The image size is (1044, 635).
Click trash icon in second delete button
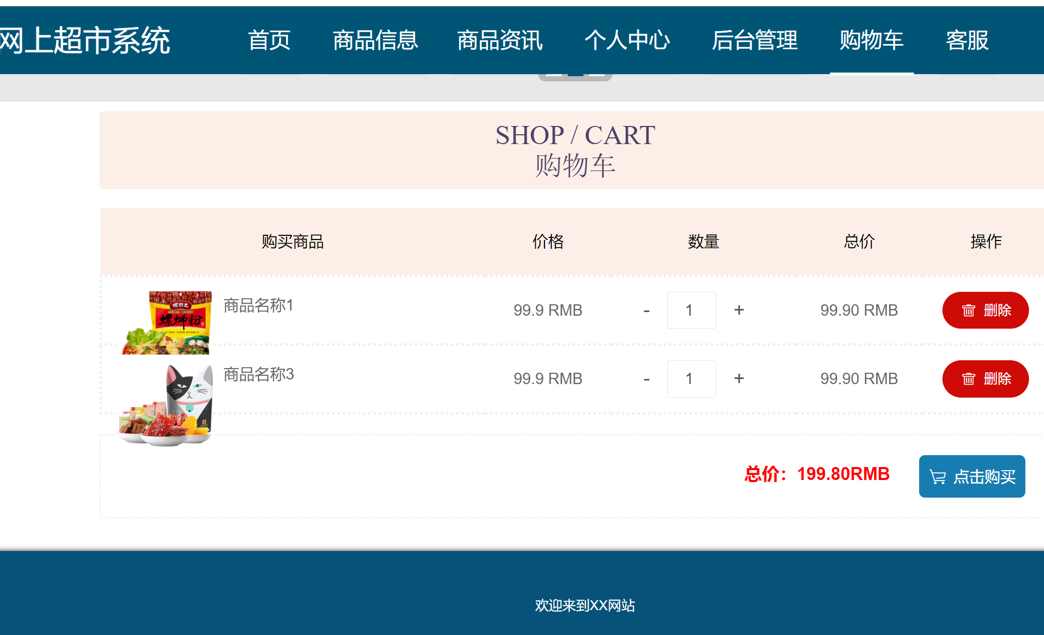pyautogui.click(x=968, y=379)
